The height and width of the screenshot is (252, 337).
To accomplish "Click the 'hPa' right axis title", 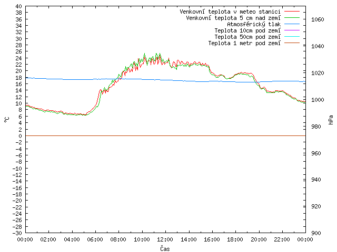I will [x=331, y=120].
